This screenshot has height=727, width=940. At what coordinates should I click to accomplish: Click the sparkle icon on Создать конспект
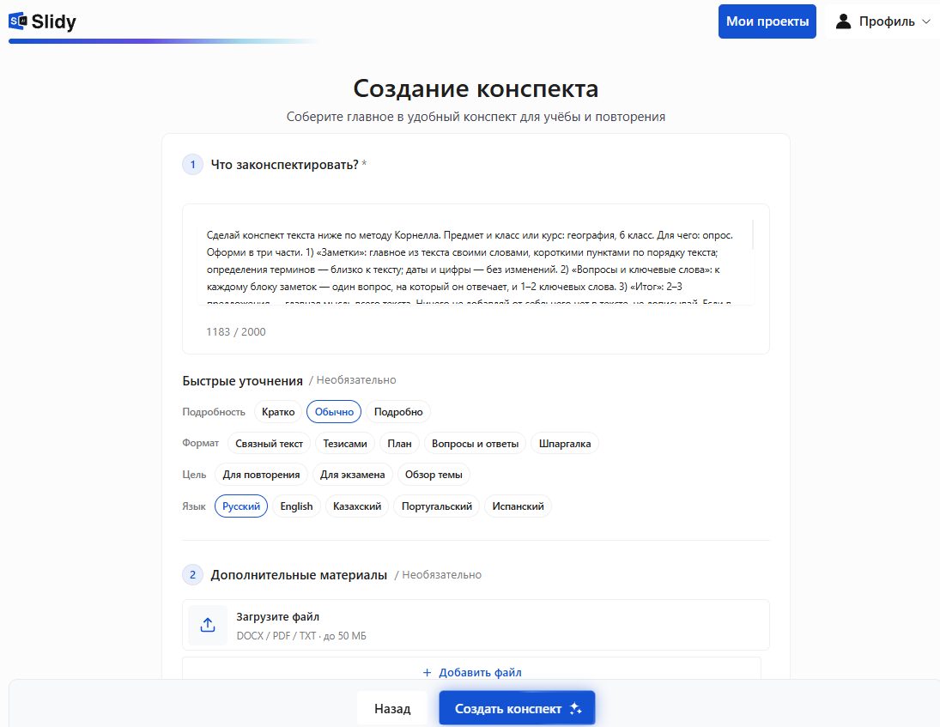coord(575,708)
